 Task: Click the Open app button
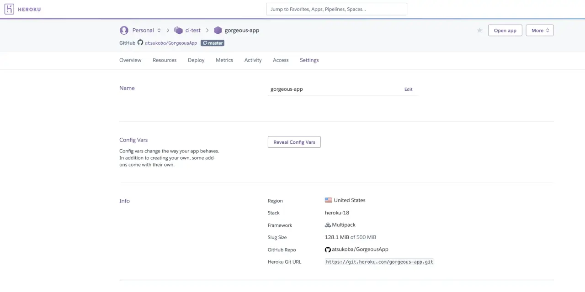click(x=505, y=31)
